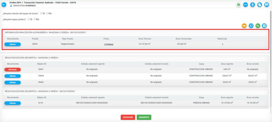Open attachments with the paperclip icon
Viewport: 272px width, 122px height.
pos(252,5)
